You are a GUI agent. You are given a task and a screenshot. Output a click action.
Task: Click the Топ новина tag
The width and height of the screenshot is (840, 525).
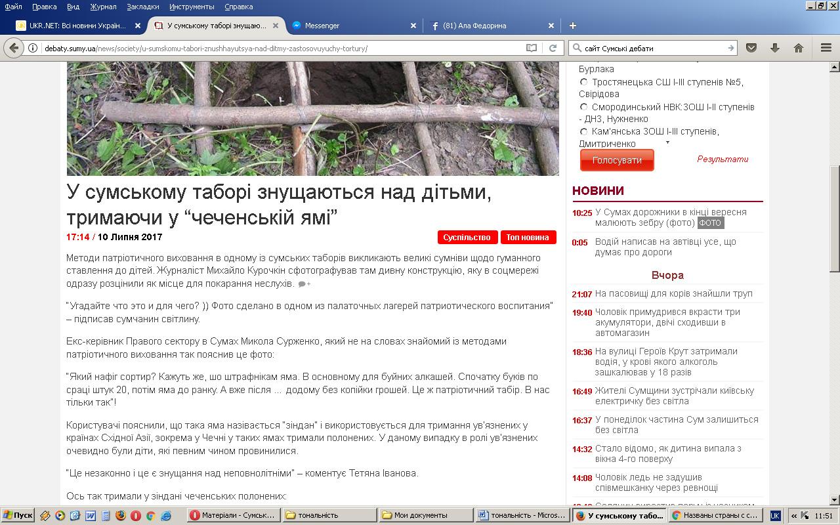click(x=528, y=237)
